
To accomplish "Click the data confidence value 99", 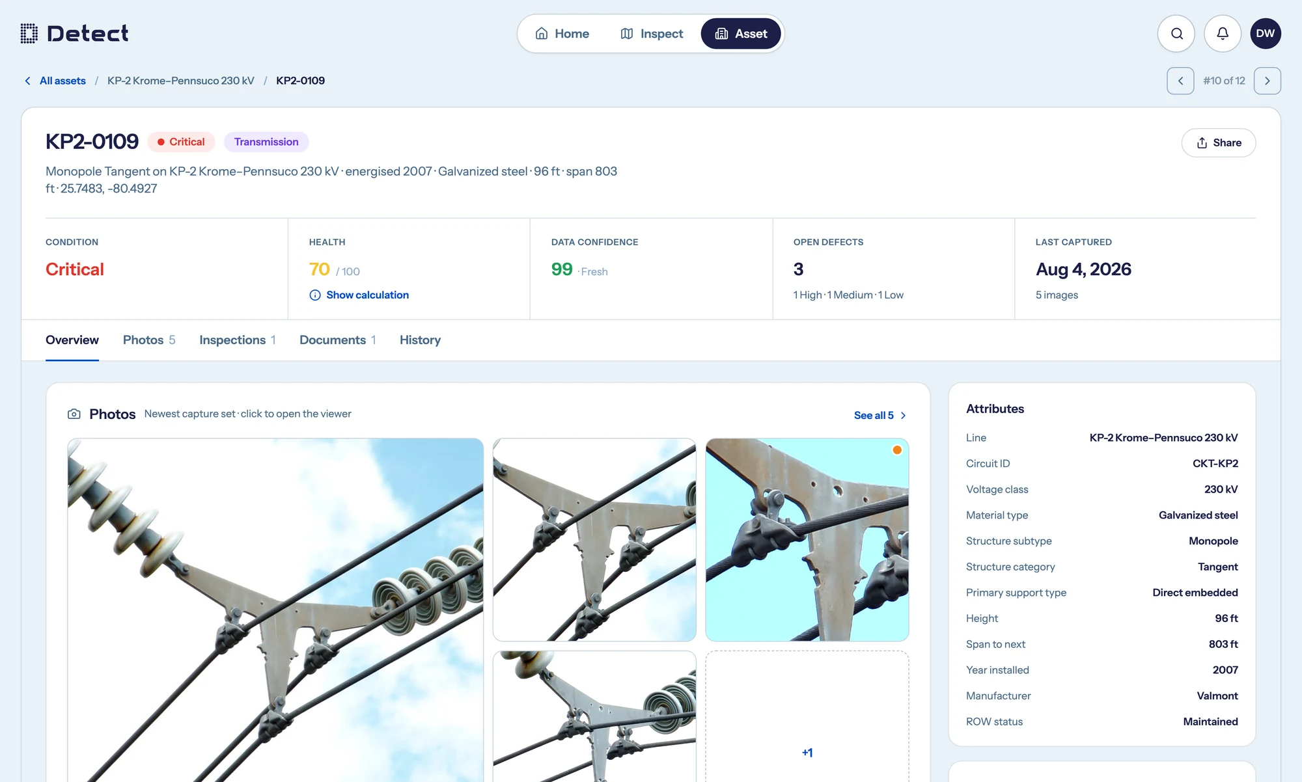I will click(x=562, y=269).
